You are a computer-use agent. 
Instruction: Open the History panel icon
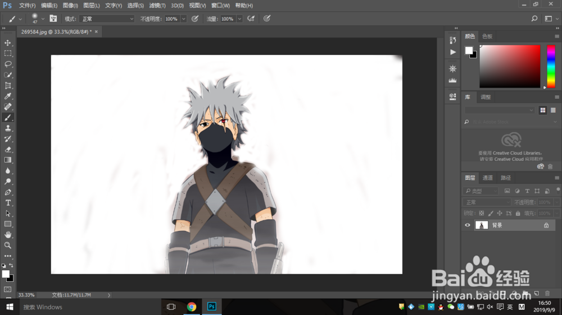pyautogui.click(x=452, y=40)
